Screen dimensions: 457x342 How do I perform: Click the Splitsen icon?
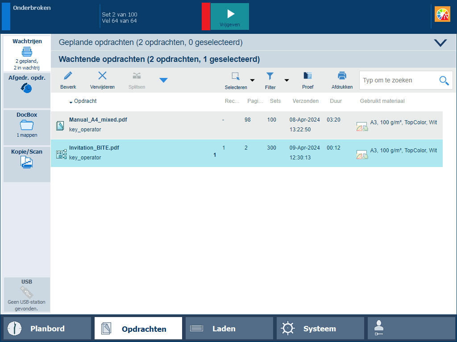point(137,76)
